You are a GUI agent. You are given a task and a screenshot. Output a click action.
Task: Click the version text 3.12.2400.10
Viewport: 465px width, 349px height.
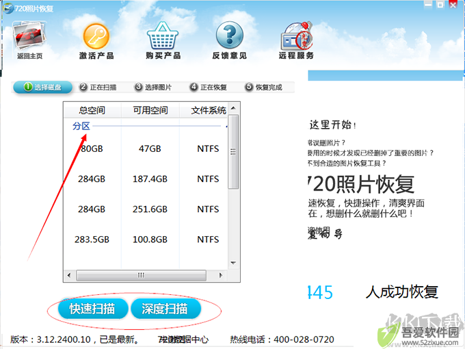click(64, 339)
